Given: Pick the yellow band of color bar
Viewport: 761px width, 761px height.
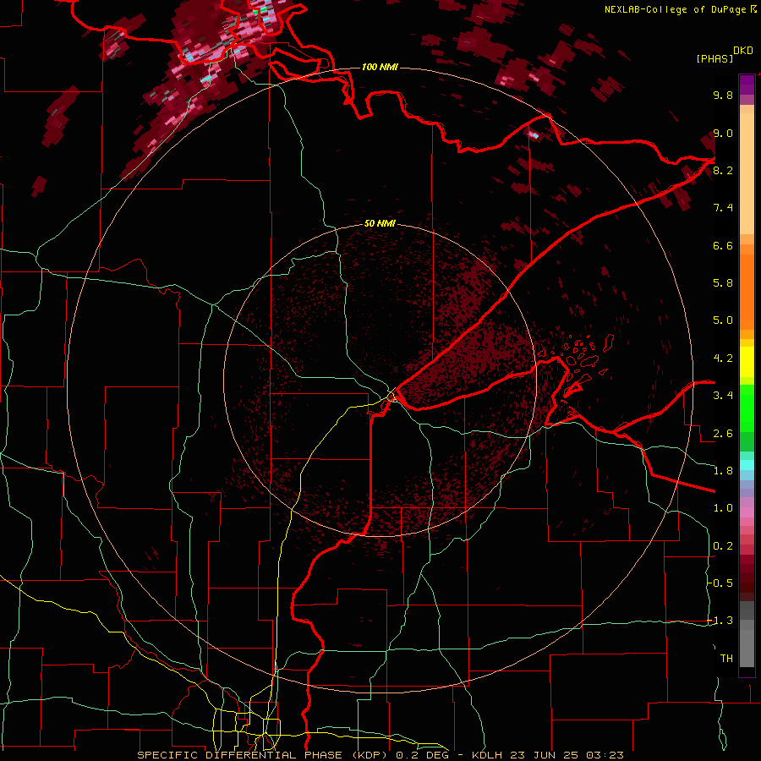Looking at the screenshot, I should pos(747,362).
